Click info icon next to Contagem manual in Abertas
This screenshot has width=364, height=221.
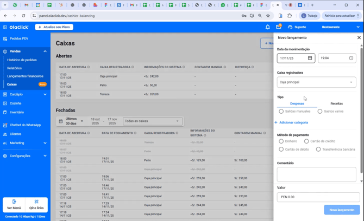(x=225, y=67)
